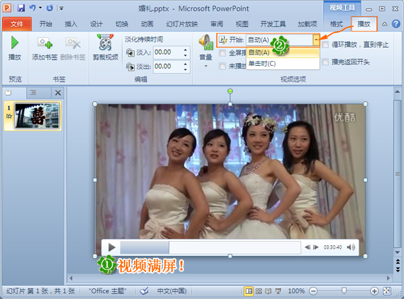Click the green 播放 preview button
This screenshot has width=404, height=299.
pyautogui.click(x=15, y=48)
